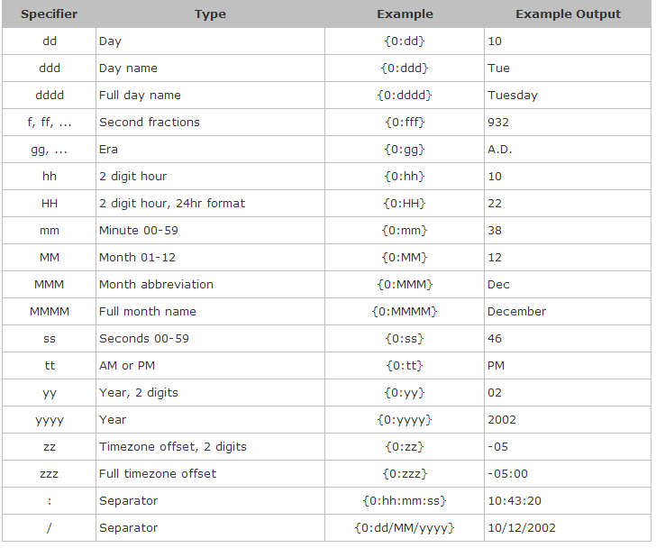Select the 10/12/2002 output cell
Screen dimensions: 656x548
click(568, 528)
